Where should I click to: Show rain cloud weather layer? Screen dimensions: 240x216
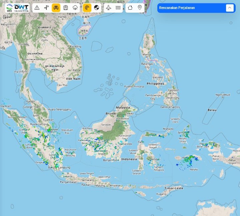(75, 8)
